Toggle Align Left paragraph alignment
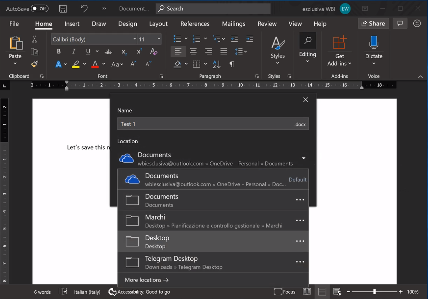This screenshot has width=428, height=299. [x=178, y=51]
